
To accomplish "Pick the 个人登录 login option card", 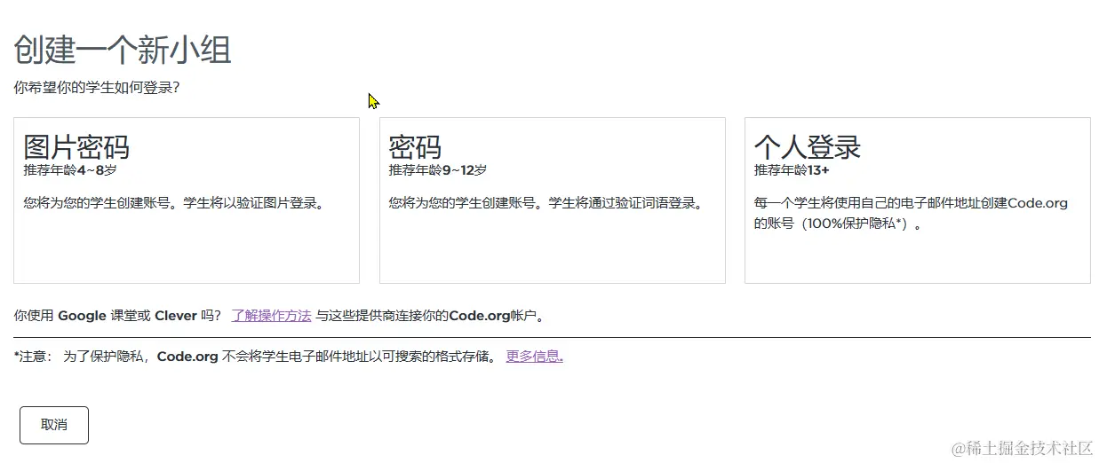I will point(918,200).
